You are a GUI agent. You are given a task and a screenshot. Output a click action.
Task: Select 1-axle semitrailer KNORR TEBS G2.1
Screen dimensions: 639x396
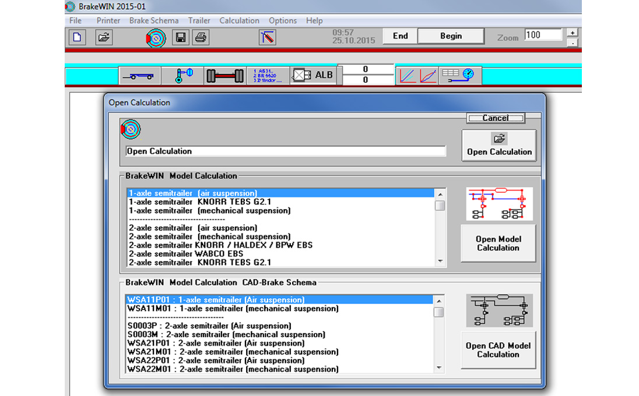(x=280, y=202)
